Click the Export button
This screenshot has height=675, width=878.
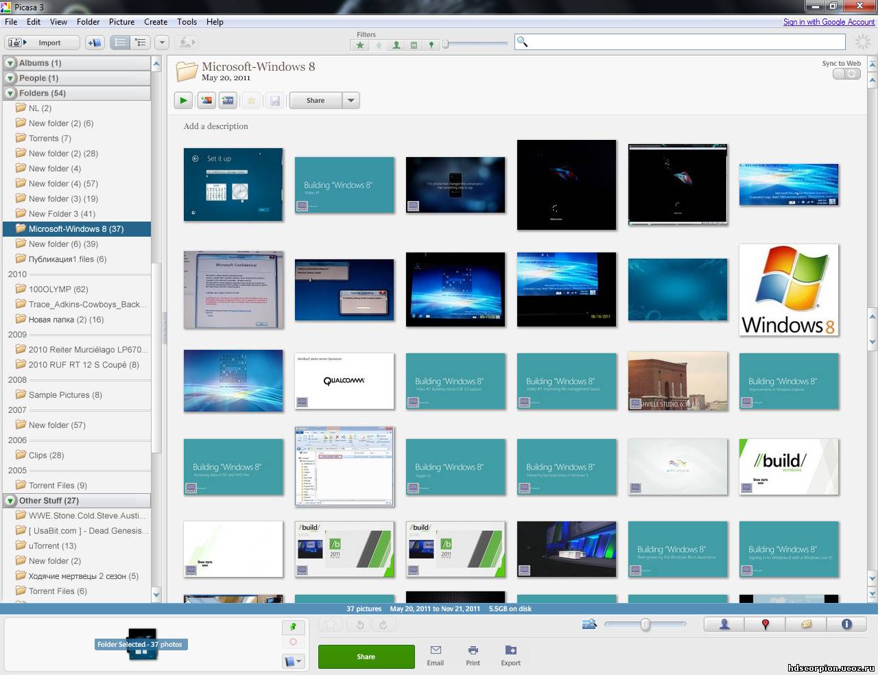click(511, 656)
